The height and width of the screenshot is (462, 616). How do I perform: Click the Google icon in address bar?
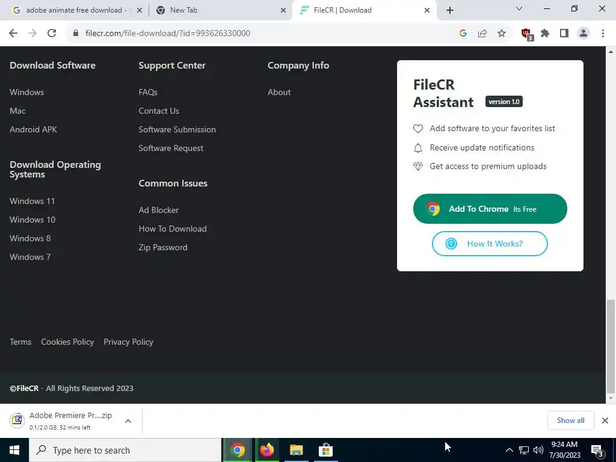tap(463, 33)
